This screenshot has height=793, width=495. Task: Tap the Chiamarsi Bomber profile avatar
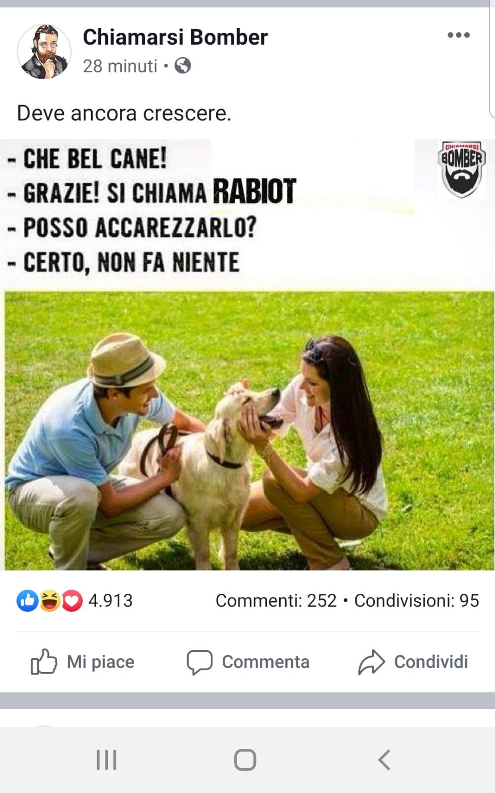44,52
